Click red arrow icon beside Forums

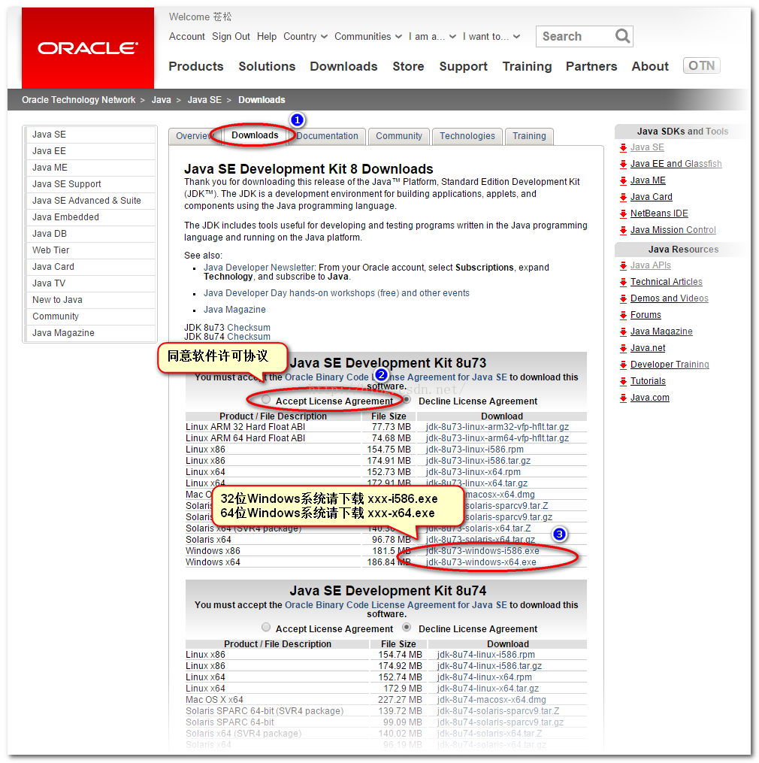[623, 315]
